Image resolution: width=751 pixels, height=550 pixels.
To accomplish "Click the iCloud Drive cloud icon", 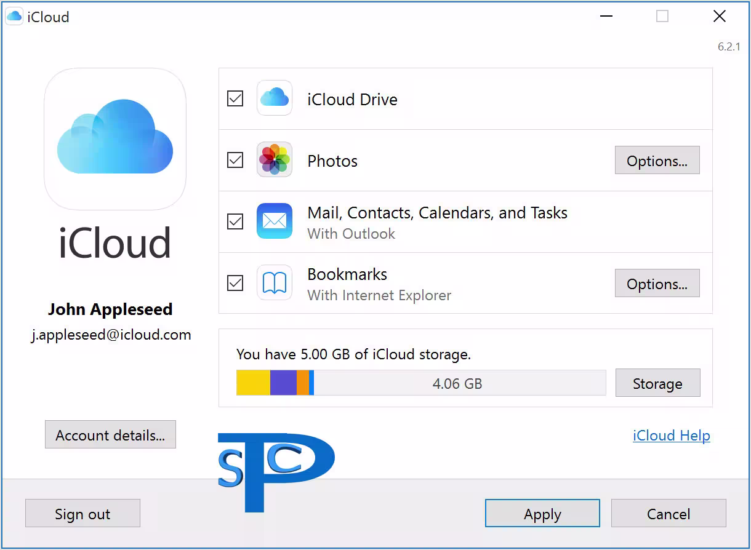I will (274, 98).
